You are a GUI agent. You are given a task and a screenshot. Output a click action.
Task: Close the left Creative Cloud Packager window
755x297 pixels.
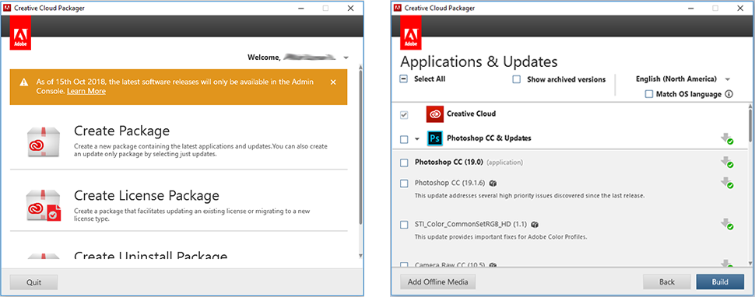(x=351, y=9)
